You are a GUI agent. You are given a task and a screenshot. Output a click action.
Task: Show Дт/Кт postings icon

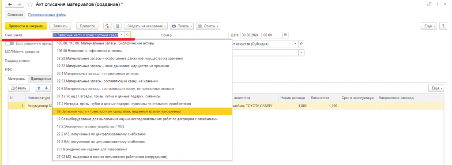[x=107, y=26]
